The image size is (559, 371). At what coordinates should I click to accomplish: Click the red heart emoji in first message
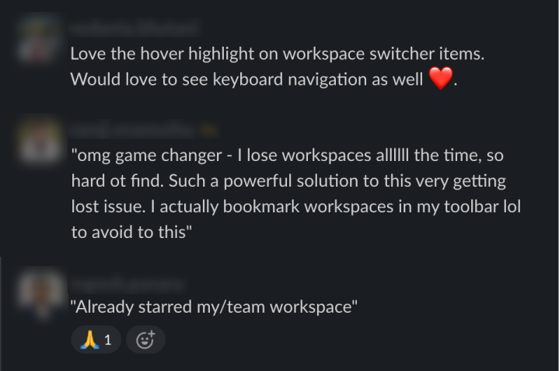point(440,79)
